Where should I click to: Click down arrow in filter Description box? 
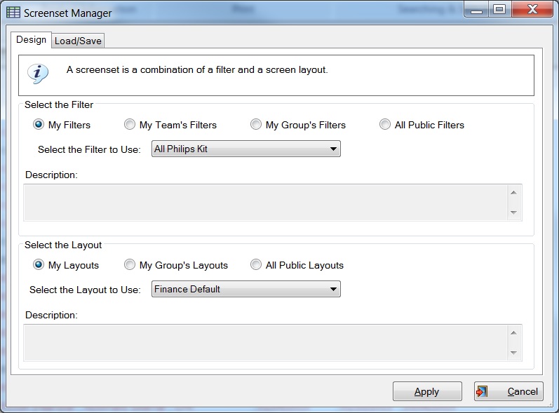coord(513,212)
